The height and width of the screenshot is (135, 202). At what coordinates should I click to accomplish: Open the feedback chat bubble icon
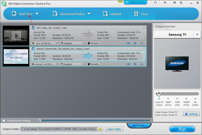(x=175, y=3)
